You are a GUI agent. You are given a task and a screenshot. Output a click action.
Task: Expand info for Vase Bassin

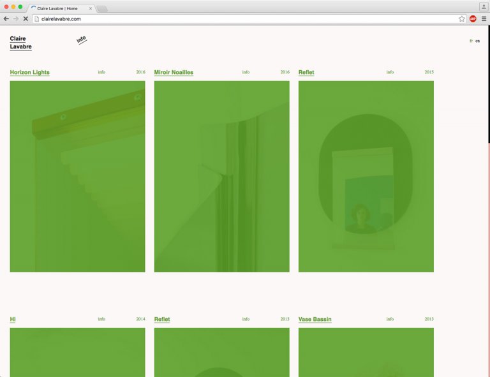coord(390,319)
